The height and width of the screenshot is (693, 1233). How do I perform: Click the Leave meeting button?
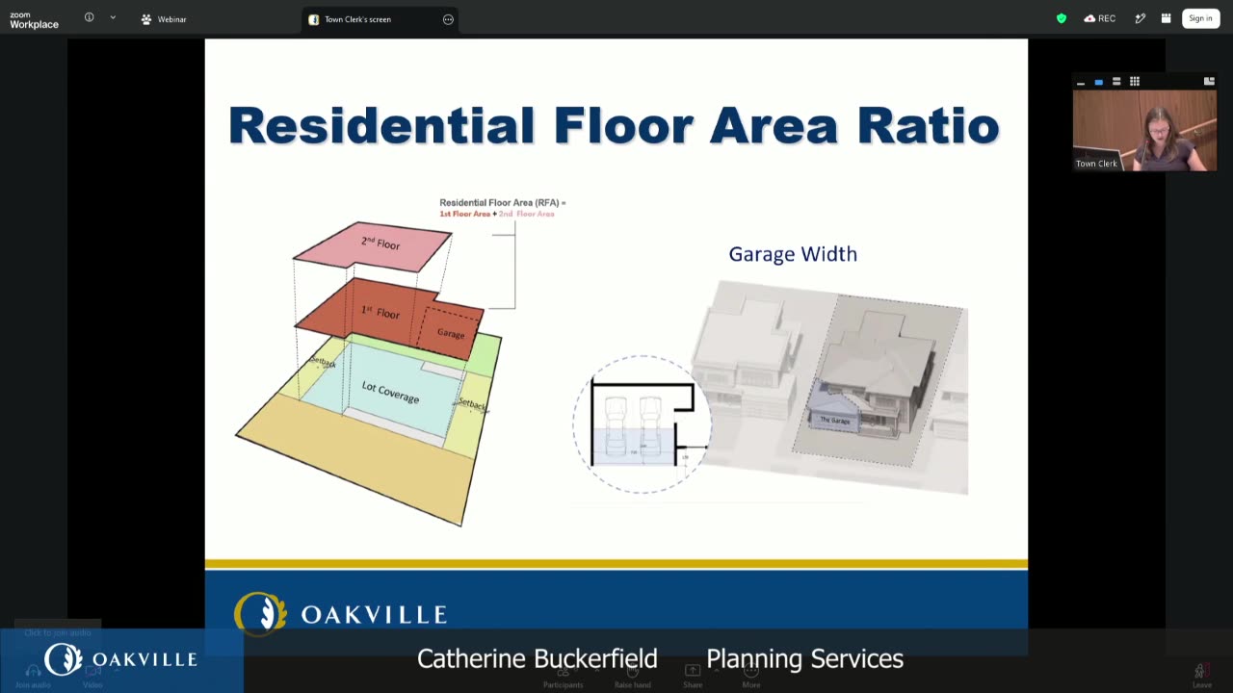pos(1201,676)
